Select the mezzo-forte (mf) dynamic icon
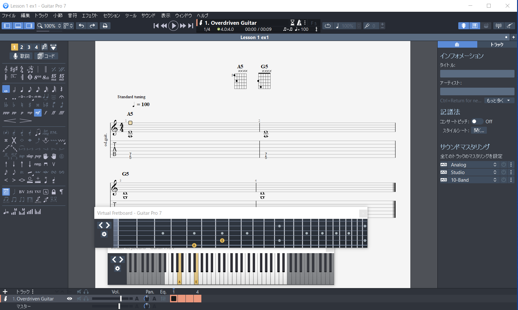The width and height of the screenshot is (518, 310). [38, 113]
